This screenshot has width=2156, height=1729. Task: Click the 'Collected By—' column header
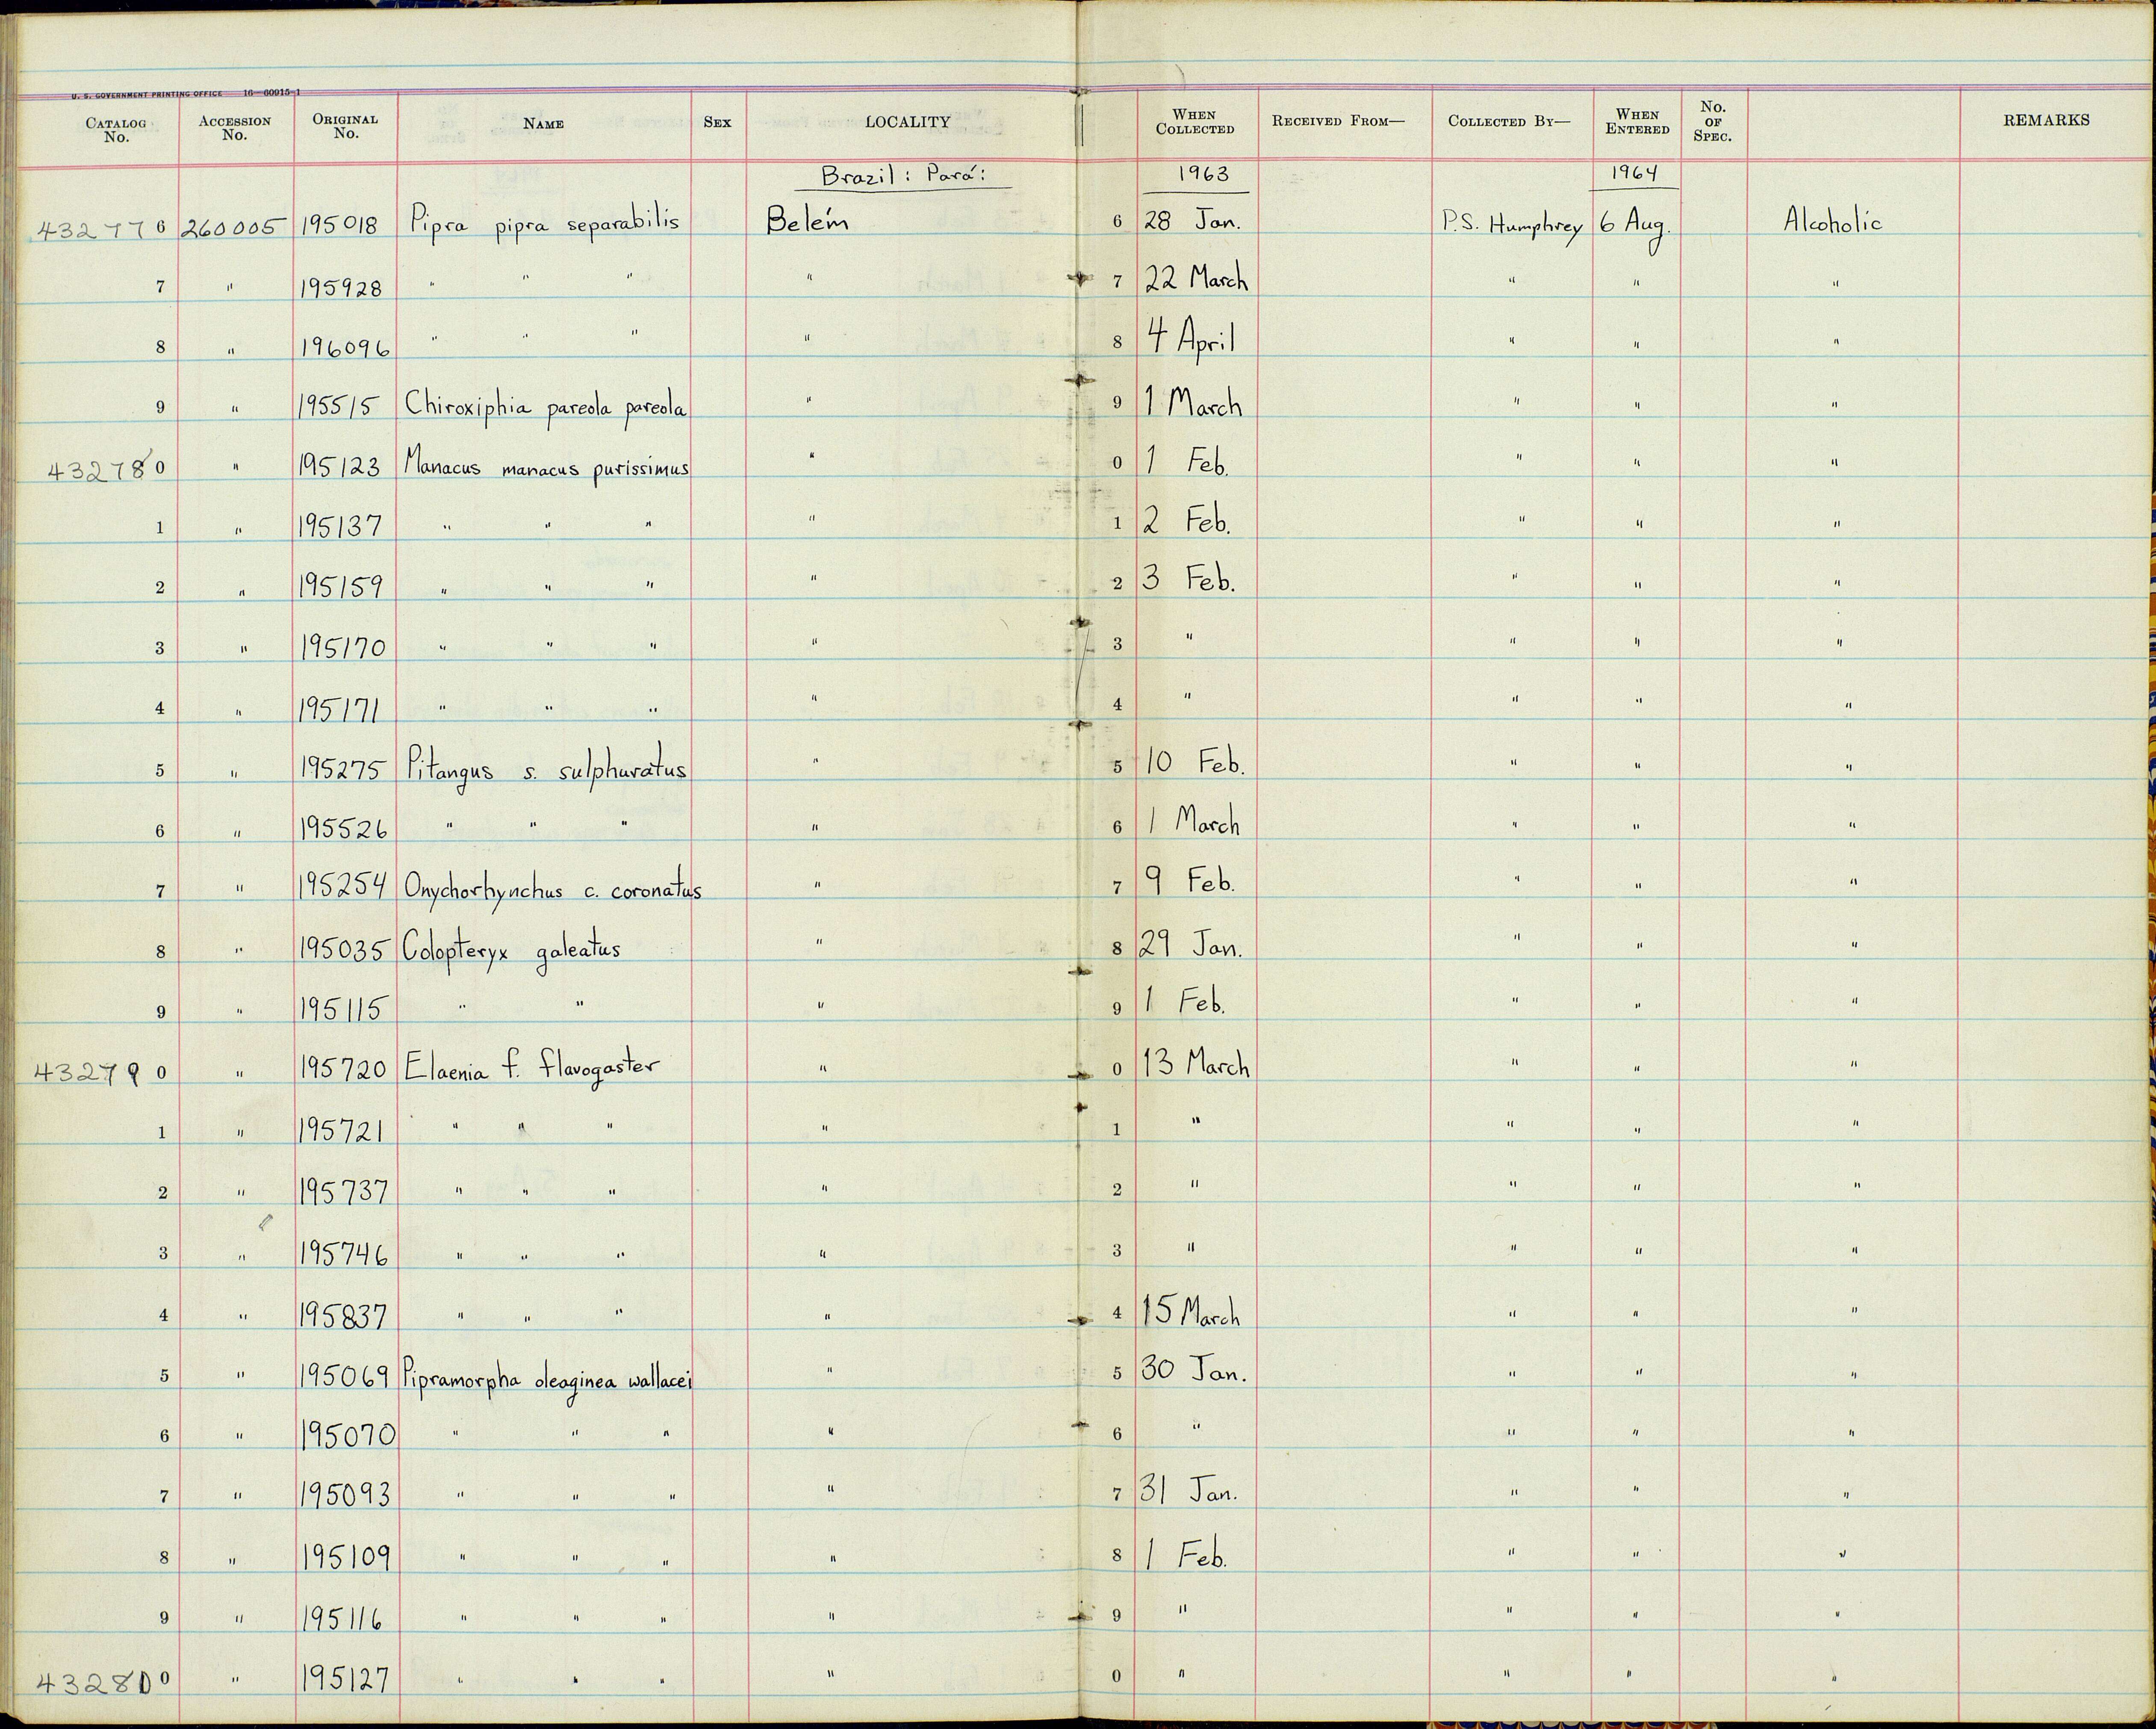pyautogui.click(x=1509, y=121)
